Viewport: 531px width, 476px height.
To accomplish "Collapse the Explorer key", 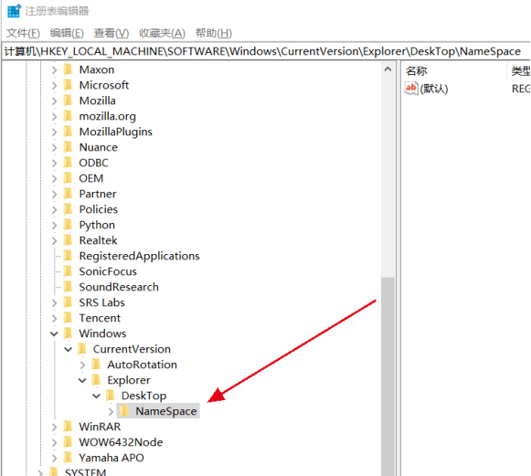I will coord(82,380).
